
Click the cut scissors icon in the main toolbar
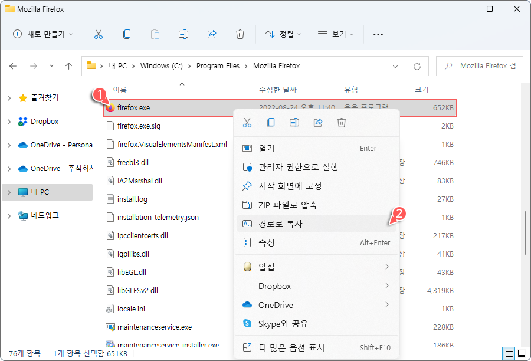(99, 34)
